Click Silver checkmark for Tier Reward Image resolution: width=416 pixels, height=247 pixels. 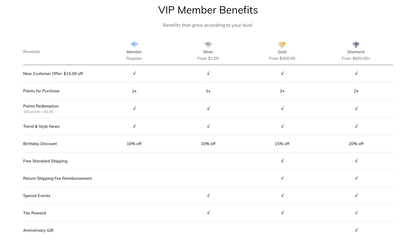208,213
